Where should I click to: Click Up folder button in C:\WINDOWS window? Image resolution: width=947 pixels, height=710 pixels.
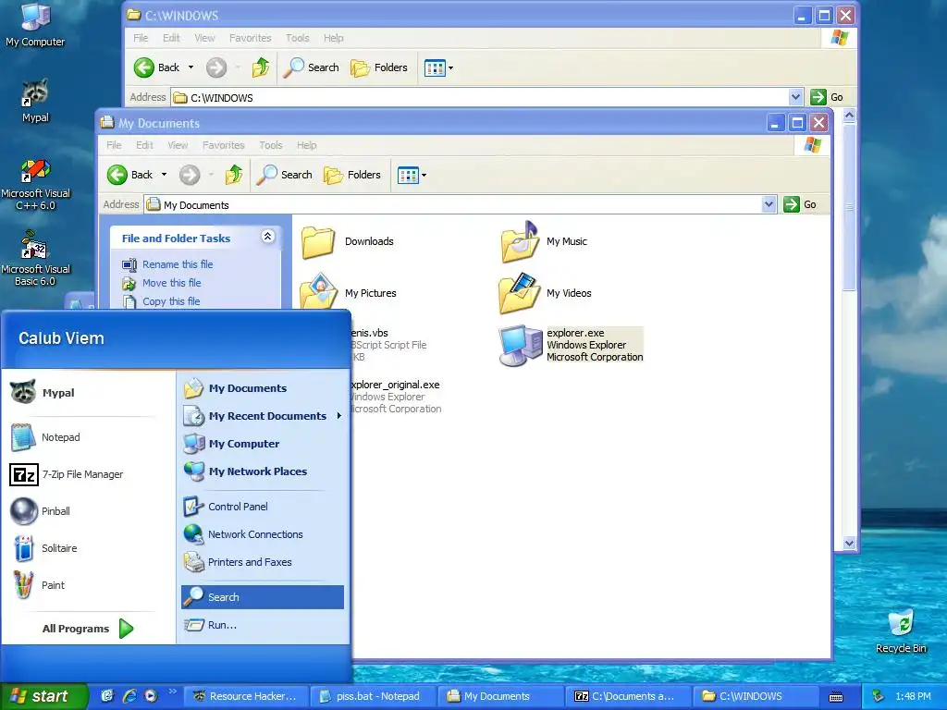tap(260, 67)
